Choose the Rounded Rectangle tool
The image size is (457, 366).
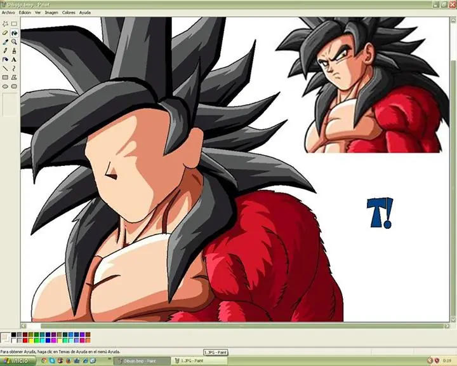point(14,86)
